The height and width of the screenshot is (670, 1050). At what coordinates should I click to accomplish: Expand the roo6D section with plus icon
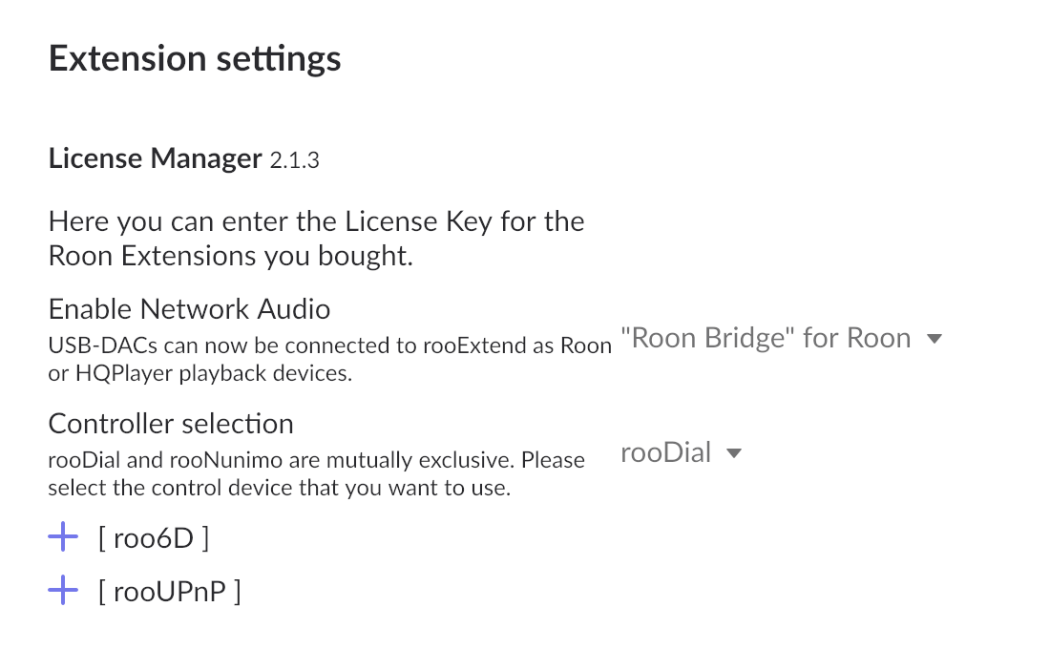point(63,536)
